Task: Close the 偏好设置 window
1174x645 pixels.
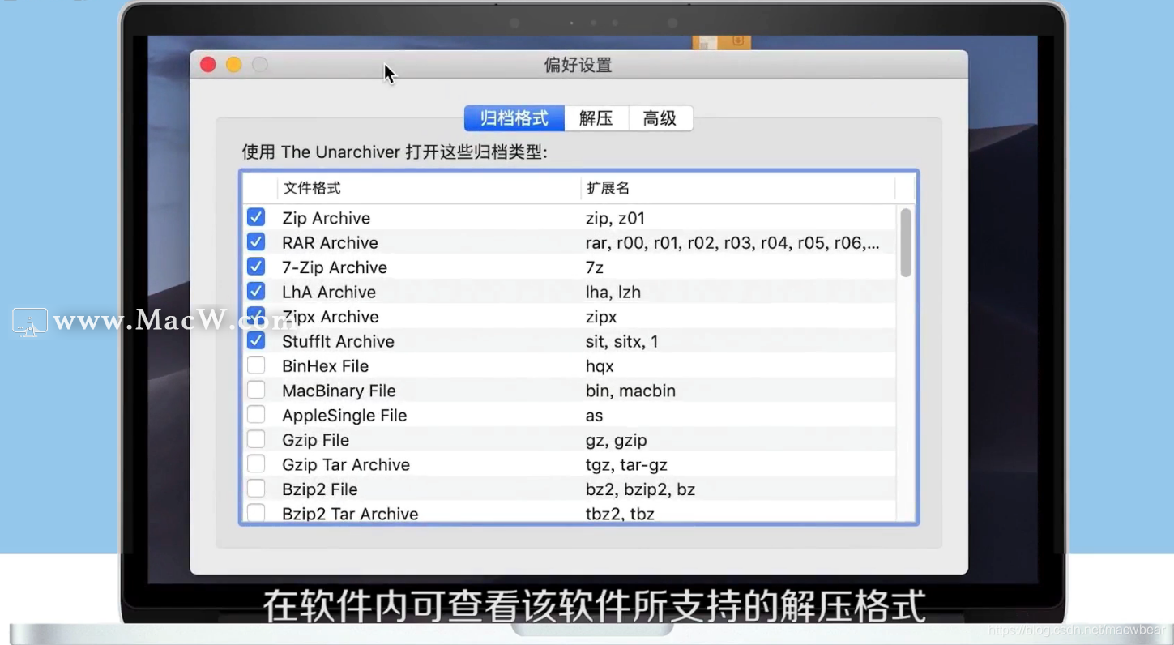Action: click(208, 65)
